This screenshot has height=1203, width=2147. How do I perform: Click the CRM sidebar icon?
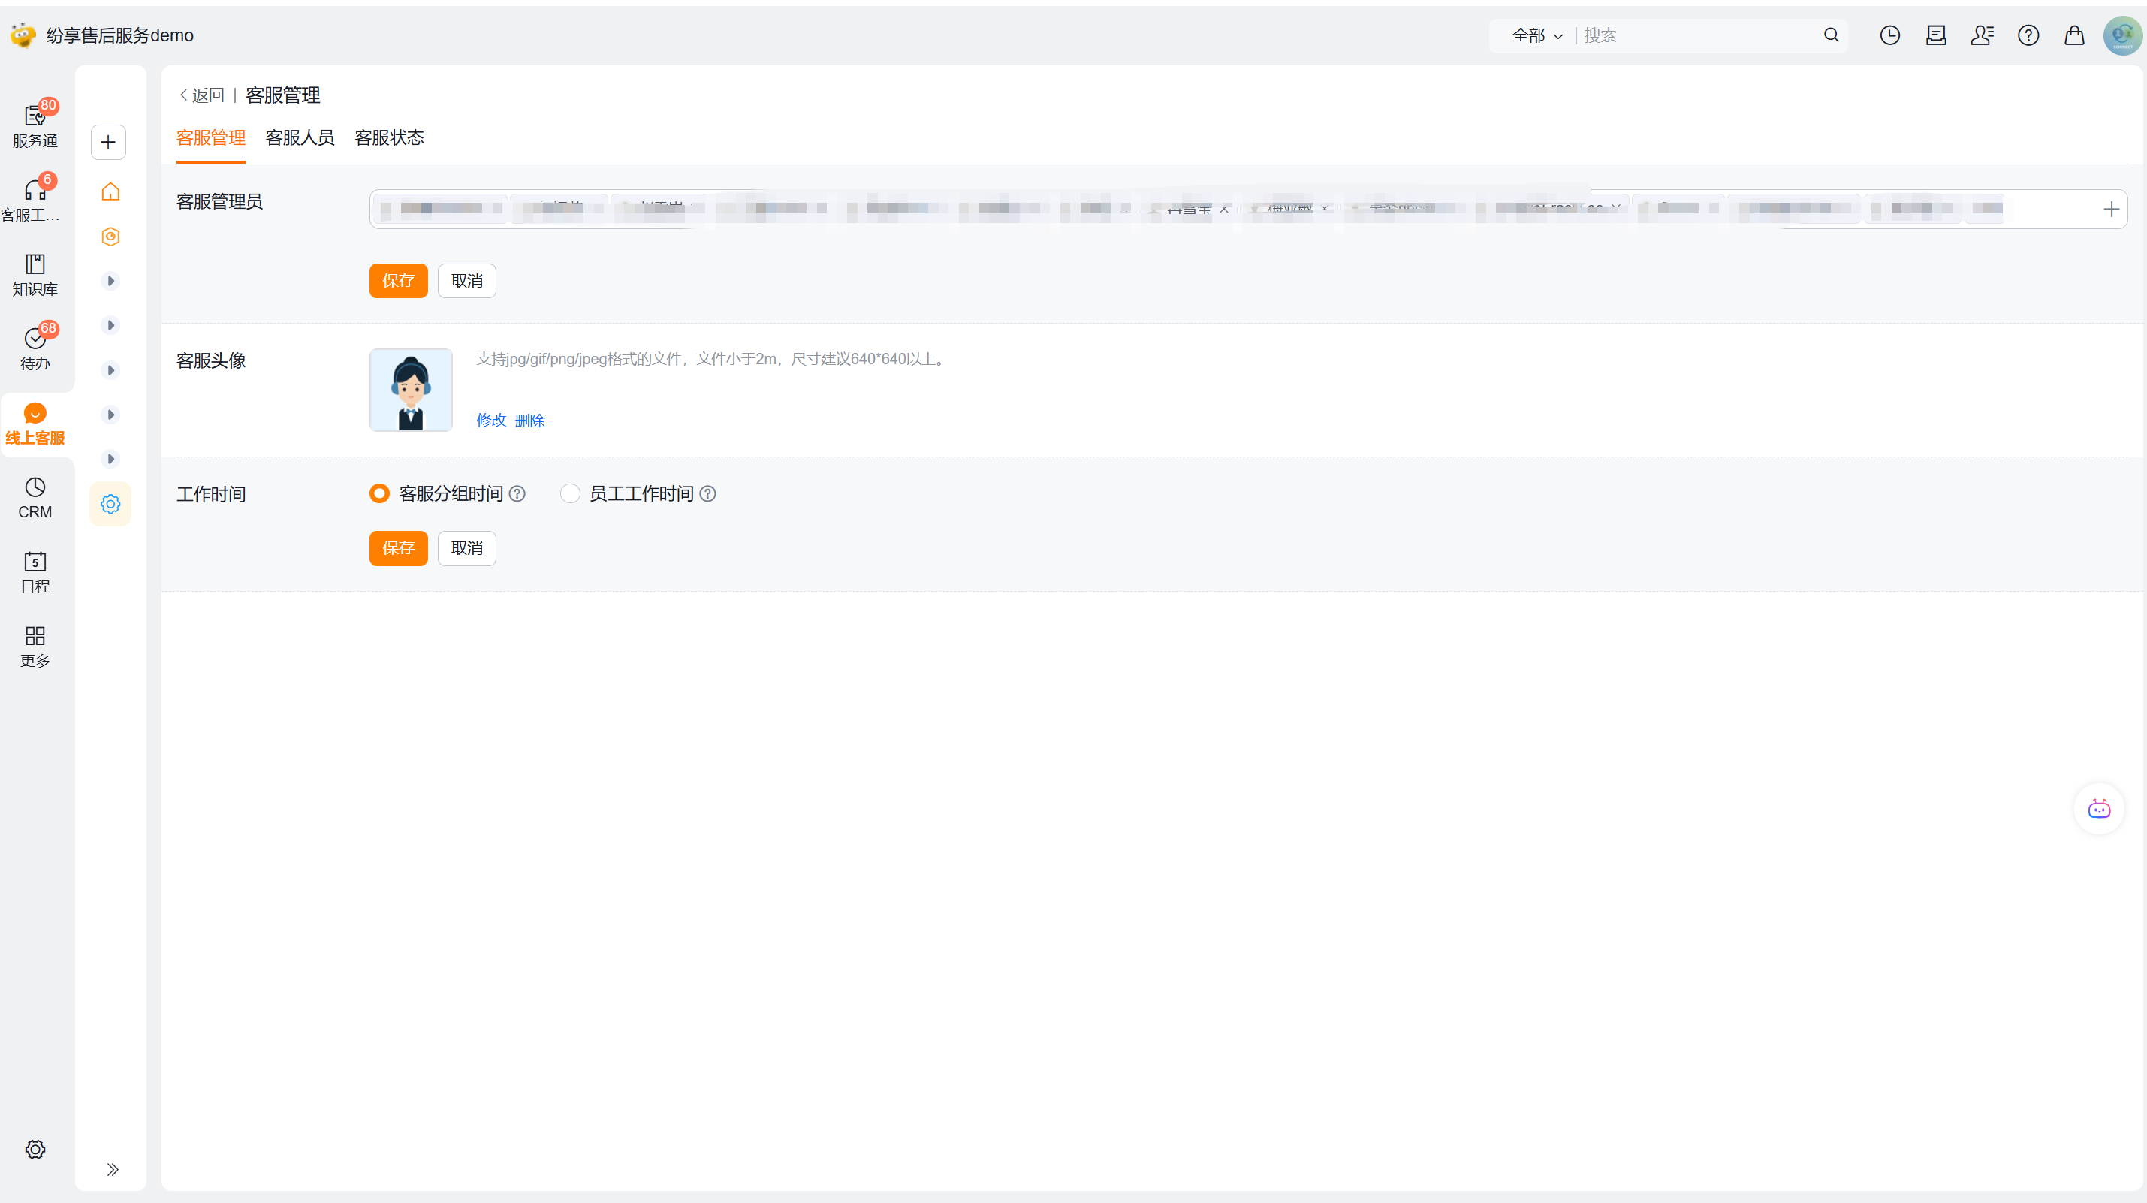tap(35, 498)
